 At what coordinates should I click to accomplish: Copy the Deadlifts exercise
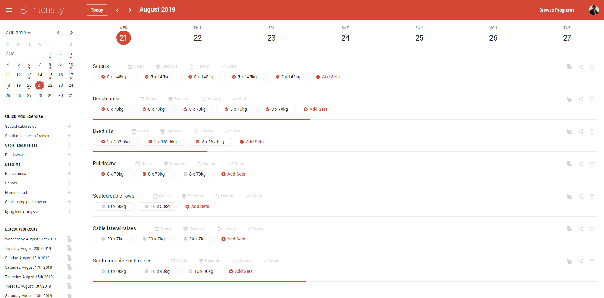[x=569, y=132]
